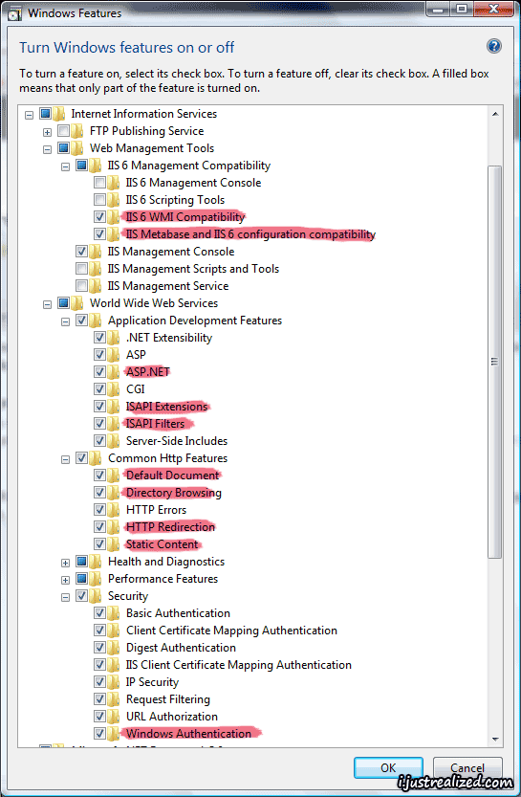Click folder icon beside Digest Authentication
The image size is (521, 797).
pos(114,648)
